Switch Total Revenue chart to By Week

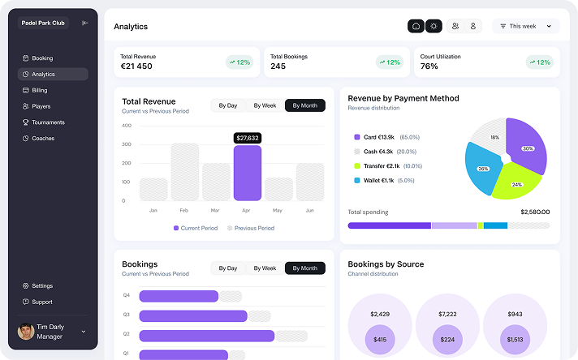(265, 105)
